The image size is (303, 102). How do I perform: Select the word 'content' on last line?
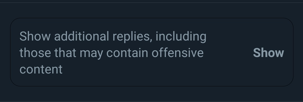click(41, 69)
